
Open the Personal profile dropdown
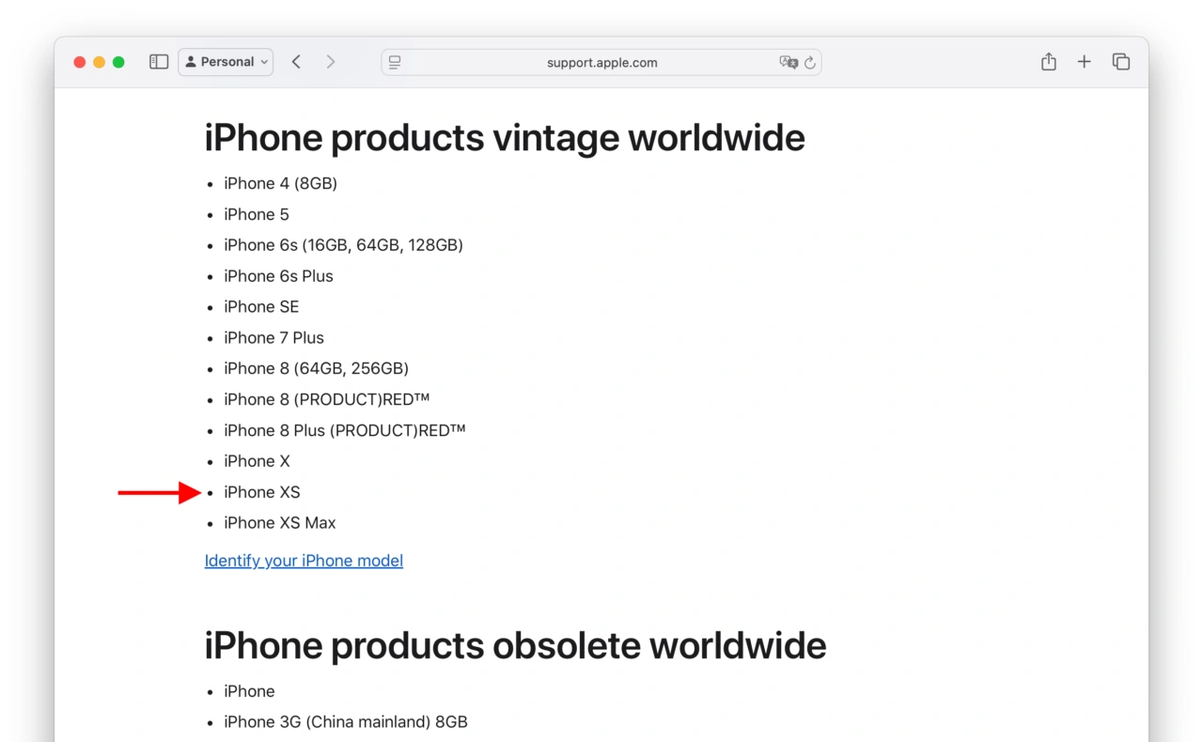click(226, 62)
